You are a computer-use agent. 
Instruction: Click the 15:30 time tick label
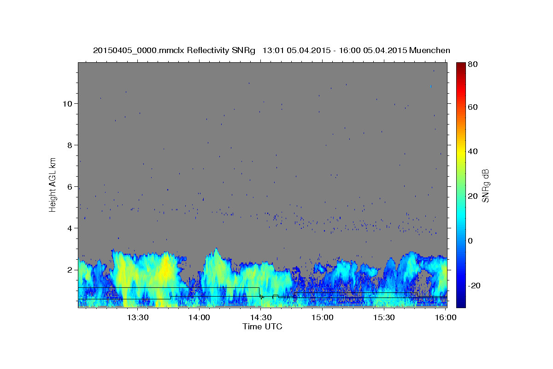click(384, 317)
